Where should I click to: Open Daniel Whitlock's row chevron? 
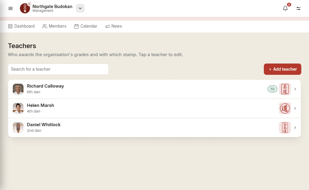[295, 128]
